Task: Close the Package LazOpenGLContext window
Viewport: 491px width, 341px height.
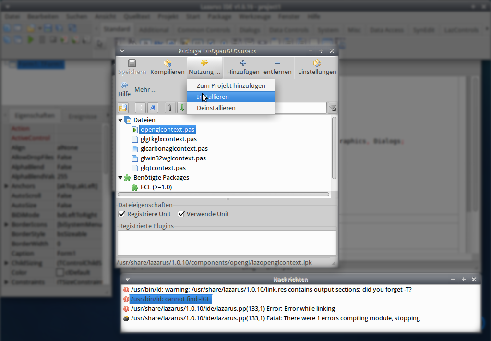Action: (x=332, y=51)
